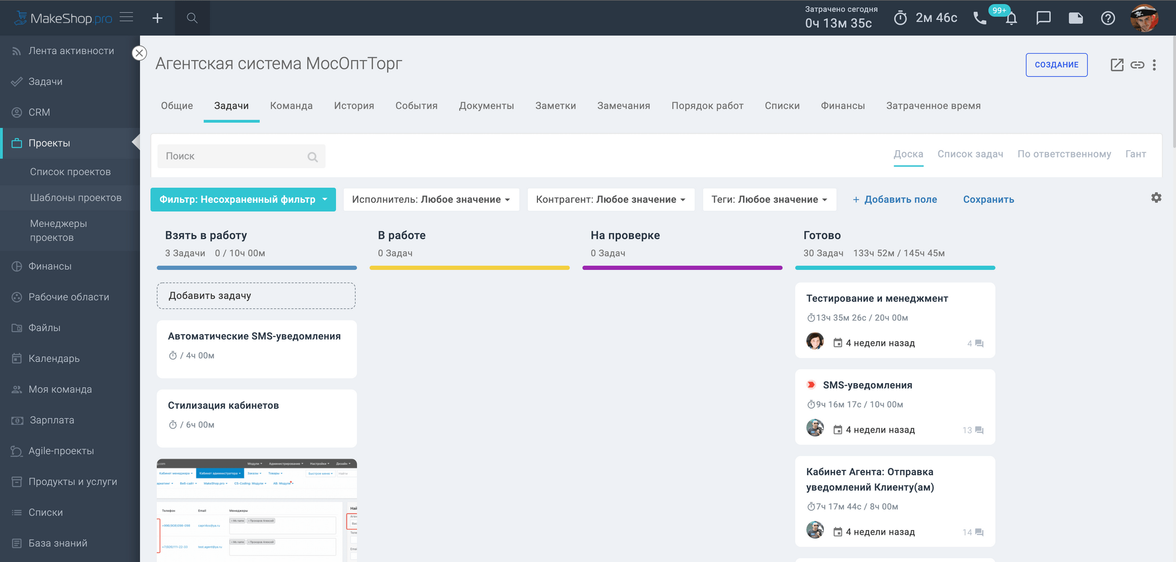Open the Исполнитель filter dropdown

tap(431, 200)
